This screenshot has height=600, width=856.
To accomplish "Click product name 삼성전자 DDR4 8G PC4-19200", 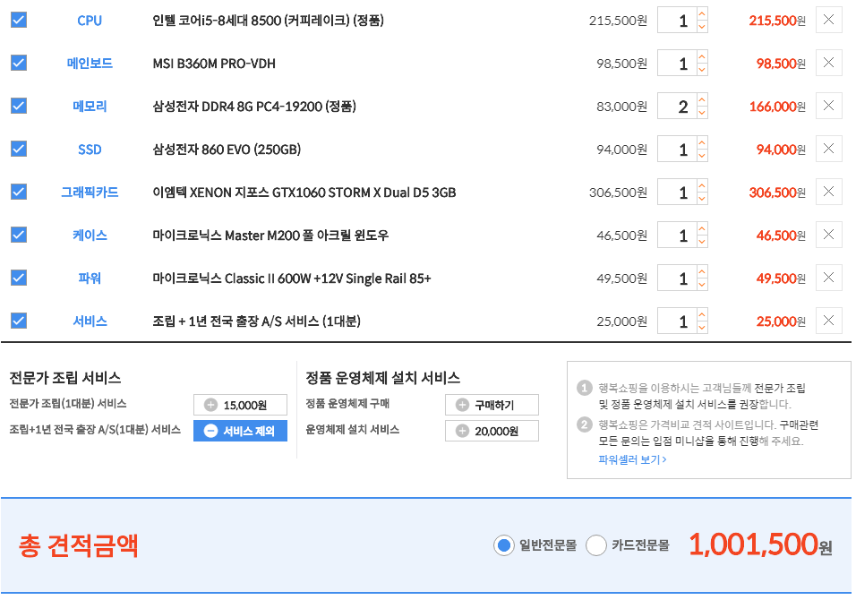I will point(254,106).
